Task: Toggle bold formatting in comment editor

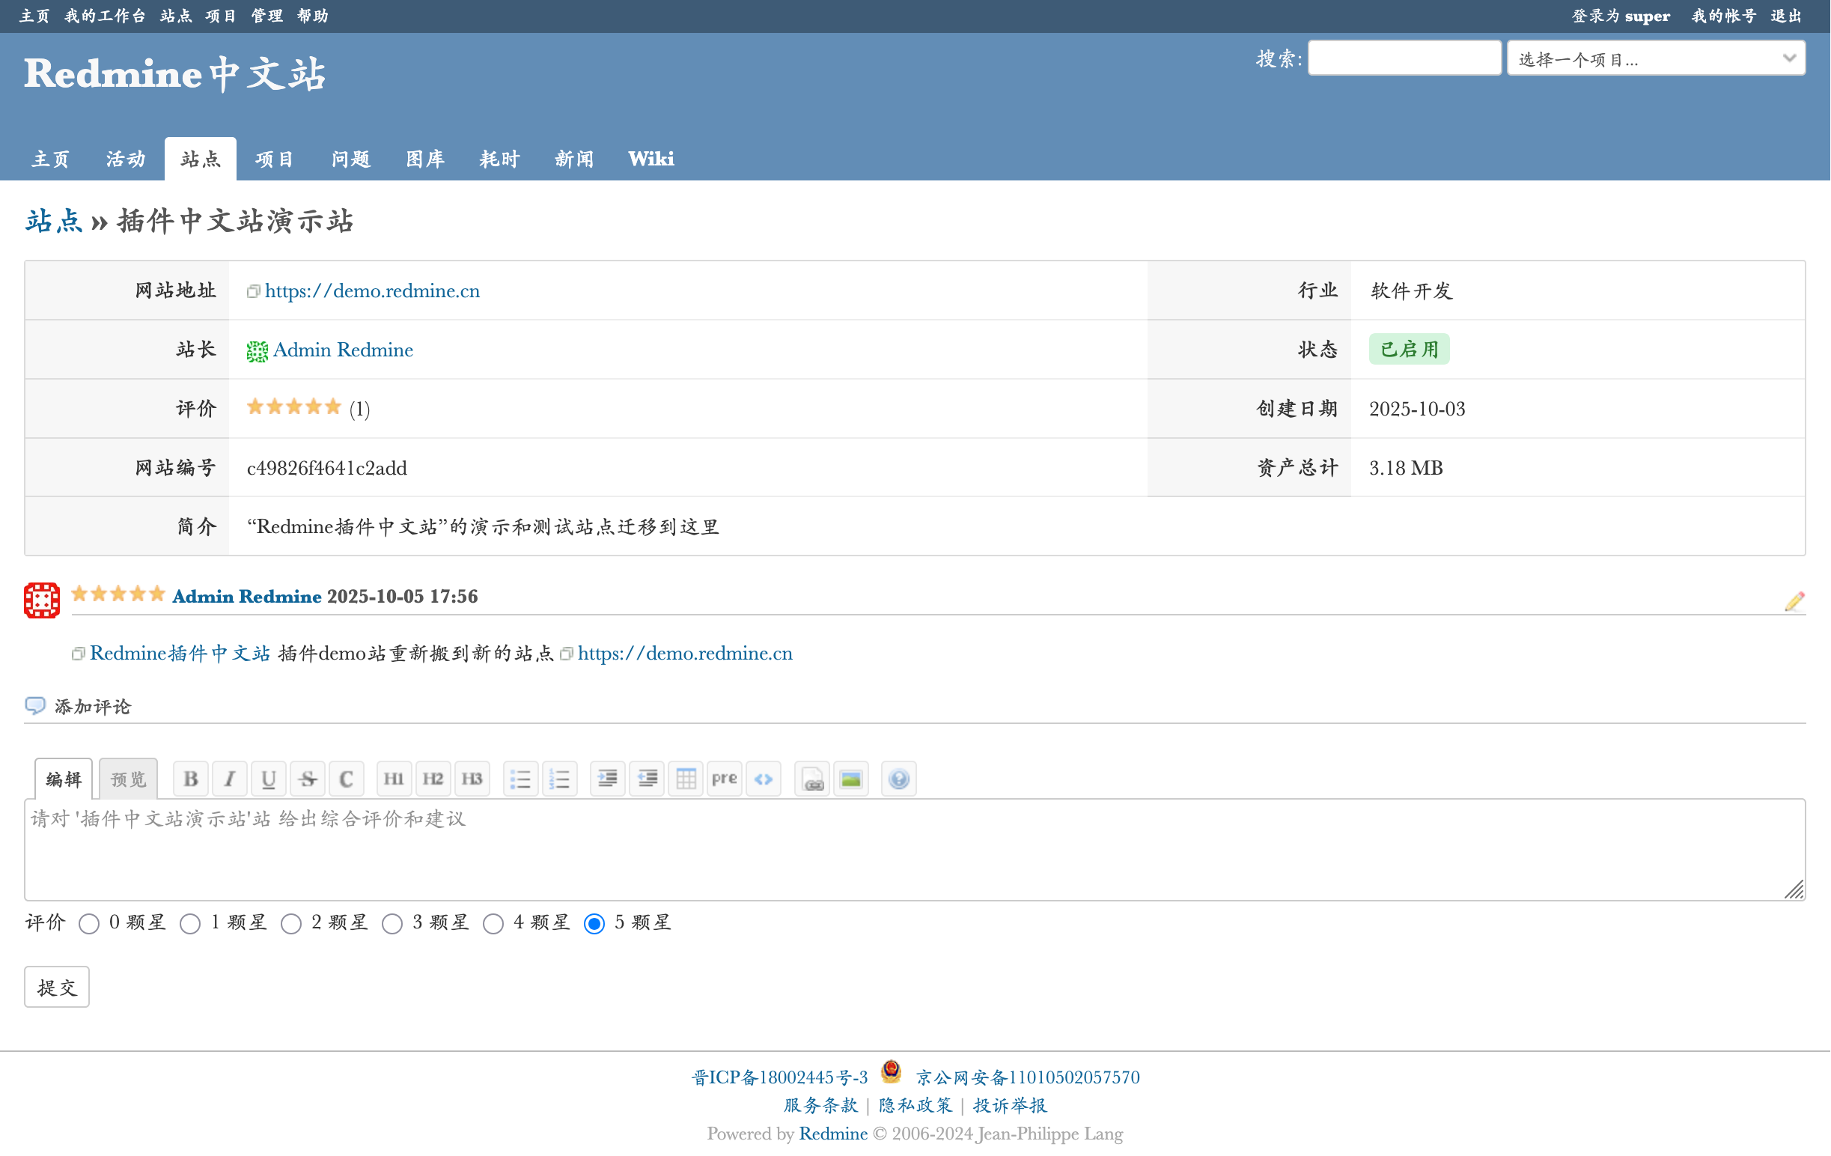Action: click(x=191, y=779)
